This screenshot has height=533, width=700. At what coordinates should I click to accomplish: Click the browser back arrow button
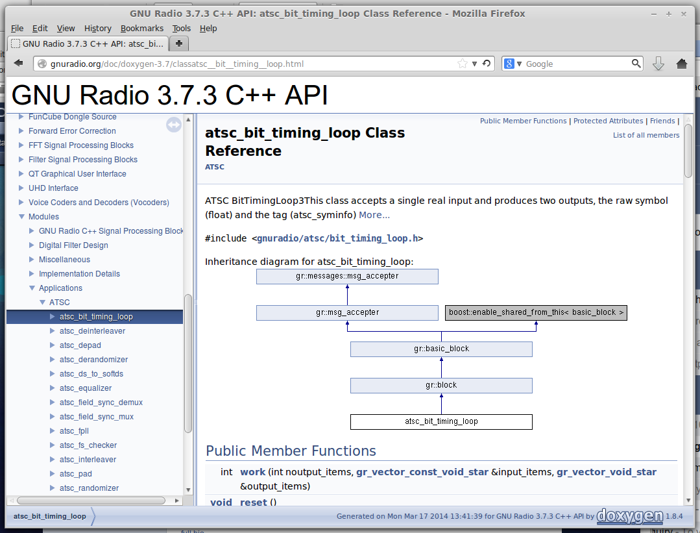point(19,64)
